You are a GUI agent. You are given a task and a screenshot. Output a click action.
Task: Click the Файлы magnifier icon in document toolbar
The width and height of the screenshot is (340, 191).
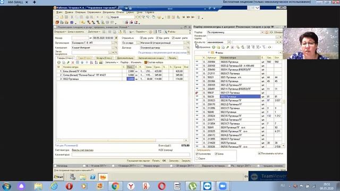click(166, 32)
